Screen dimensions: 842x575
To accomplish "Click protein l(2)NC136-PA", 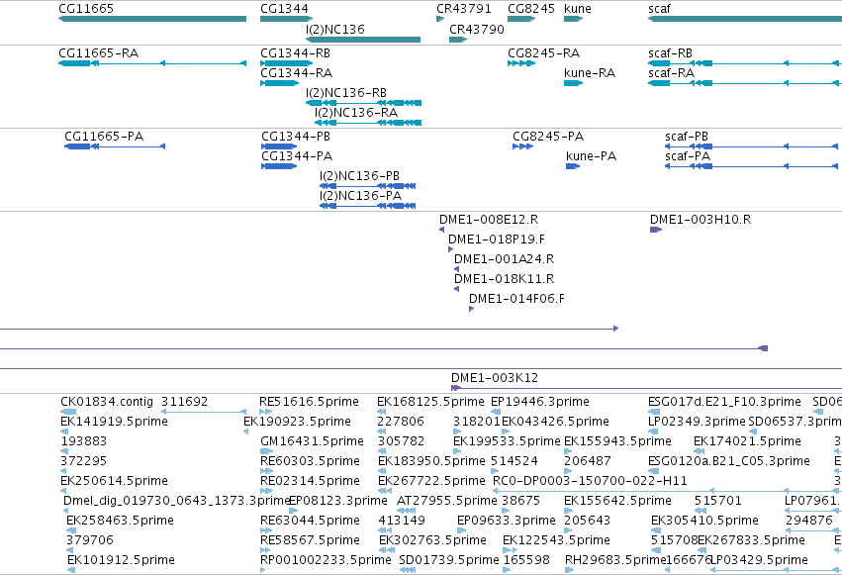I will click(x=368, y=206).
